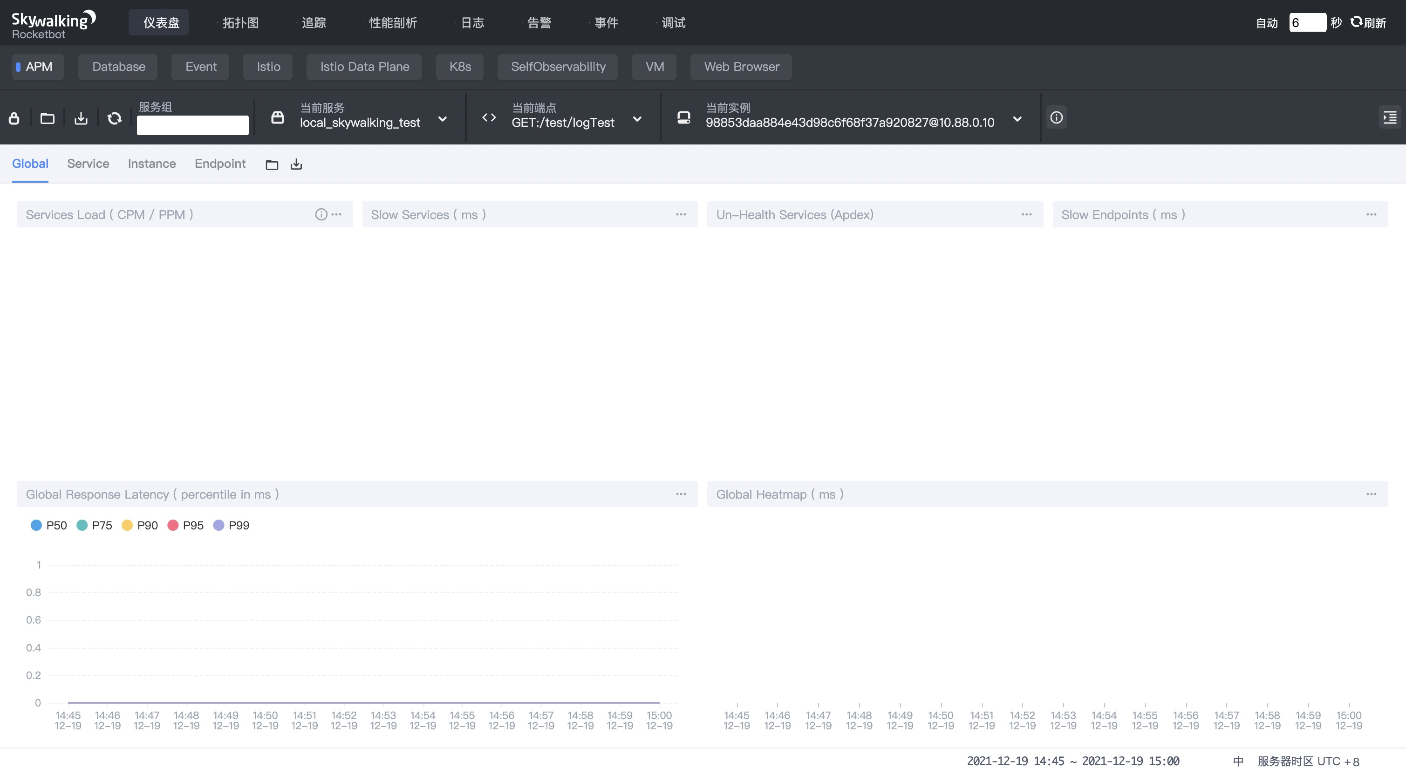Click the export download icon in toolbar
The height and width of the screenshot is (768, 1406).
click(81, 118)
